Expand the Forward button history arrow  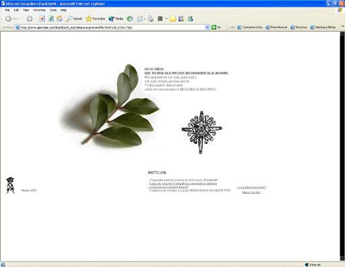coord(36,19)
